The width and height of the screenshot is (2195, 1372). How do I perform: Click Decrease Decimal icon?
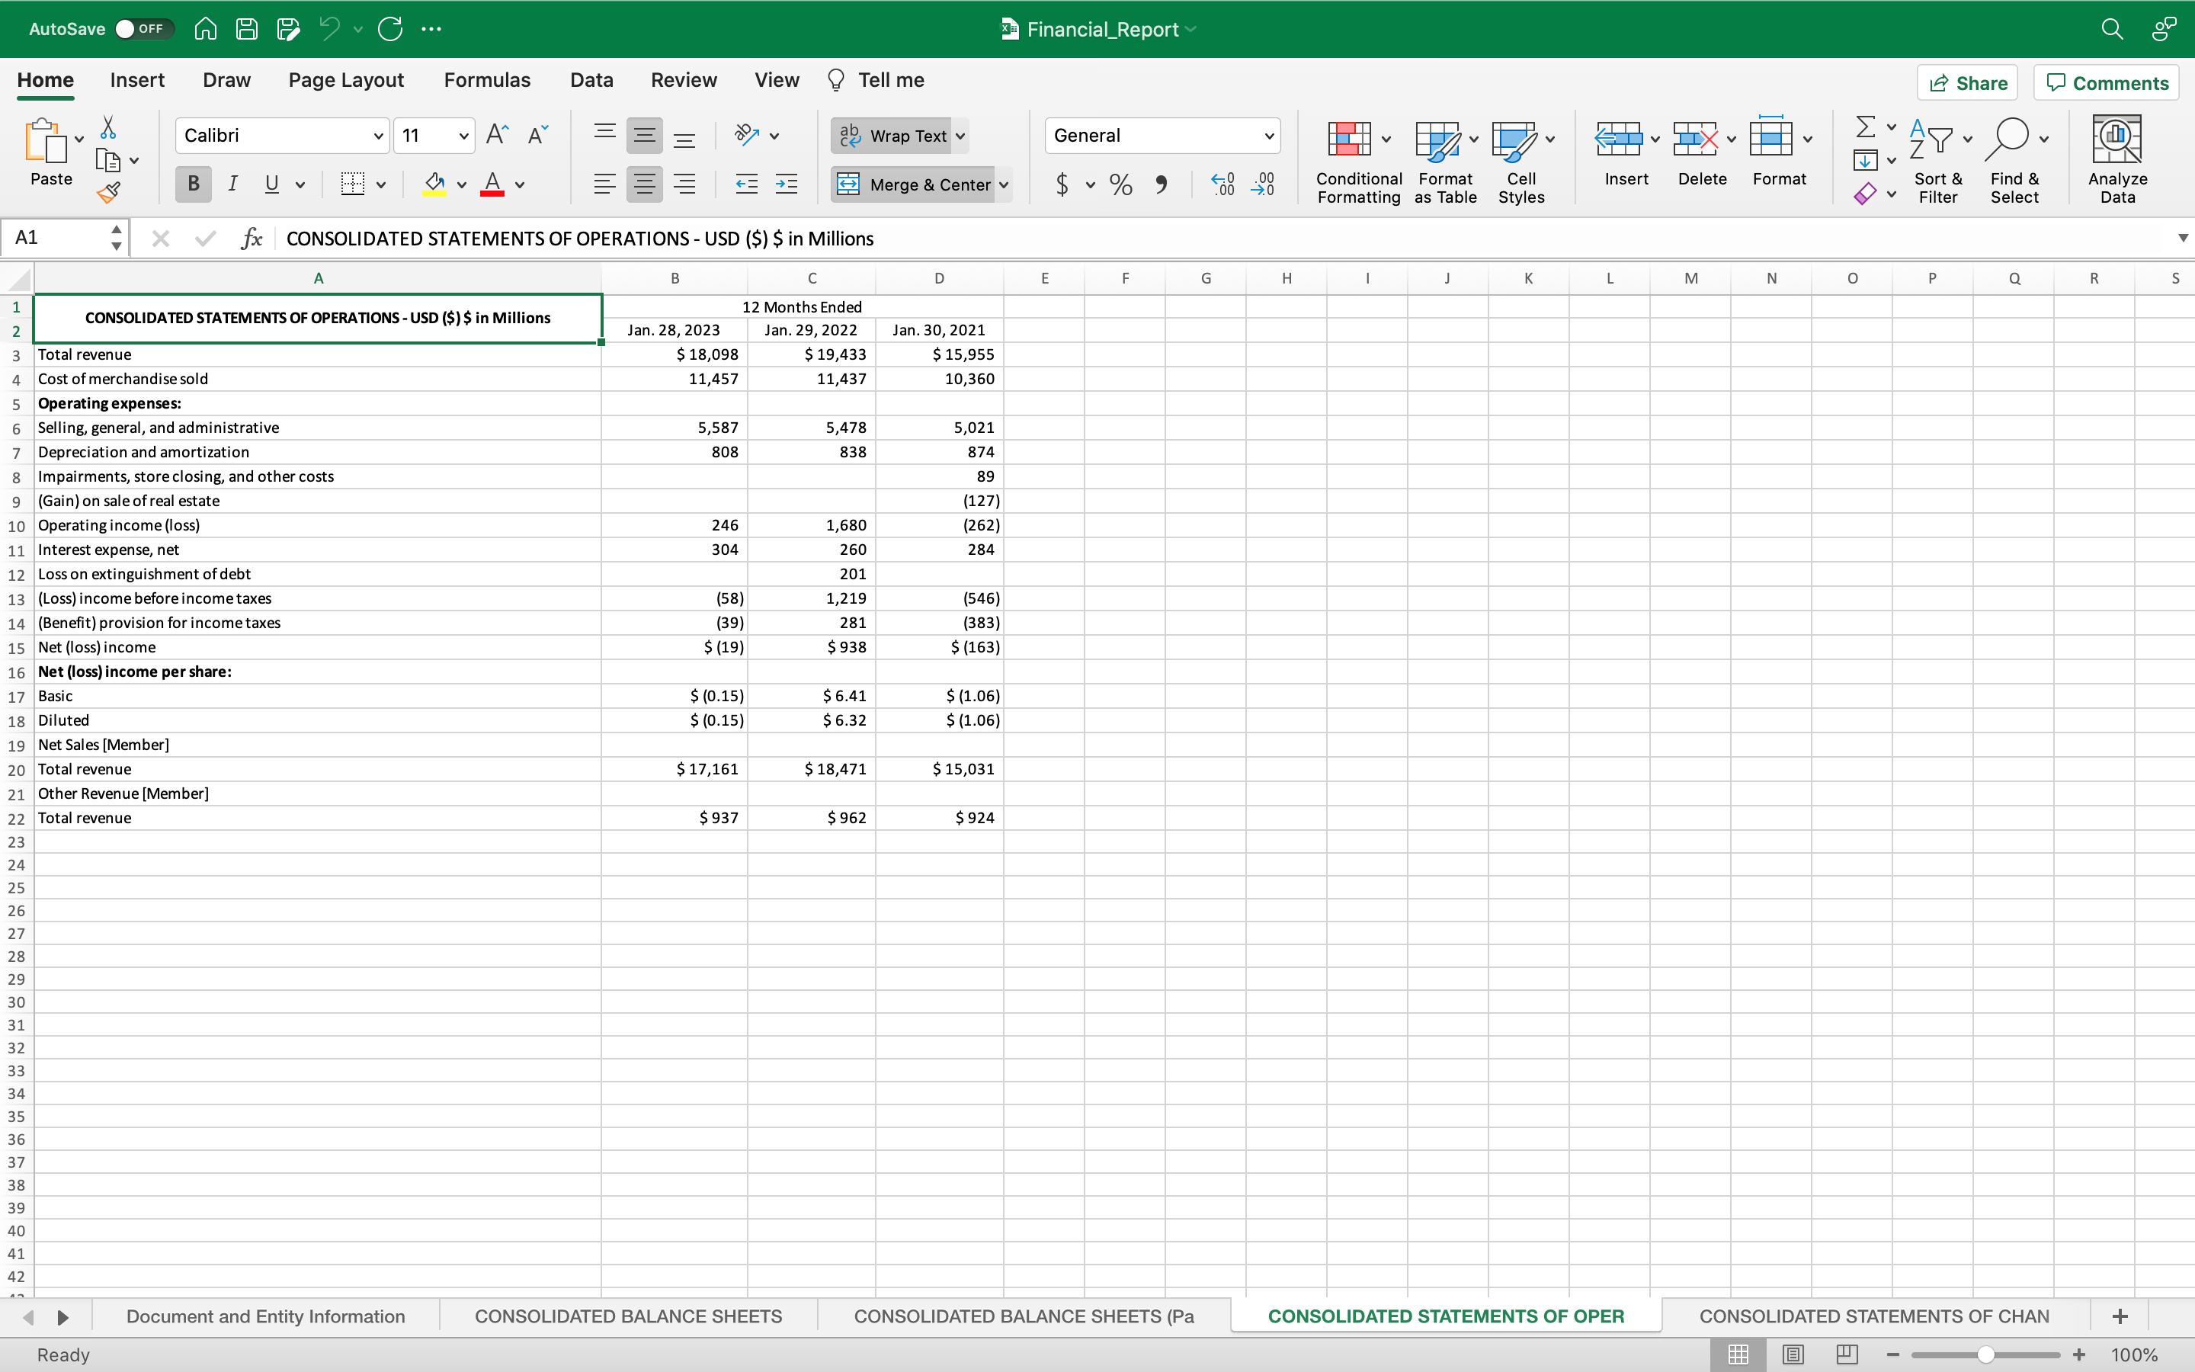point(1263,185)
